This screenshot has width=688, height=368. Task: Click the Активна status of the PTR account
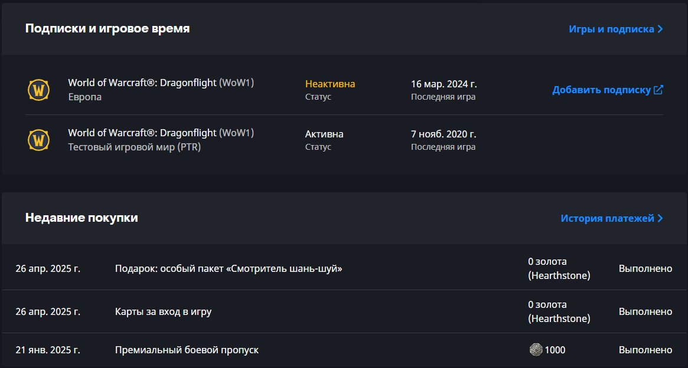pos(324,134)
